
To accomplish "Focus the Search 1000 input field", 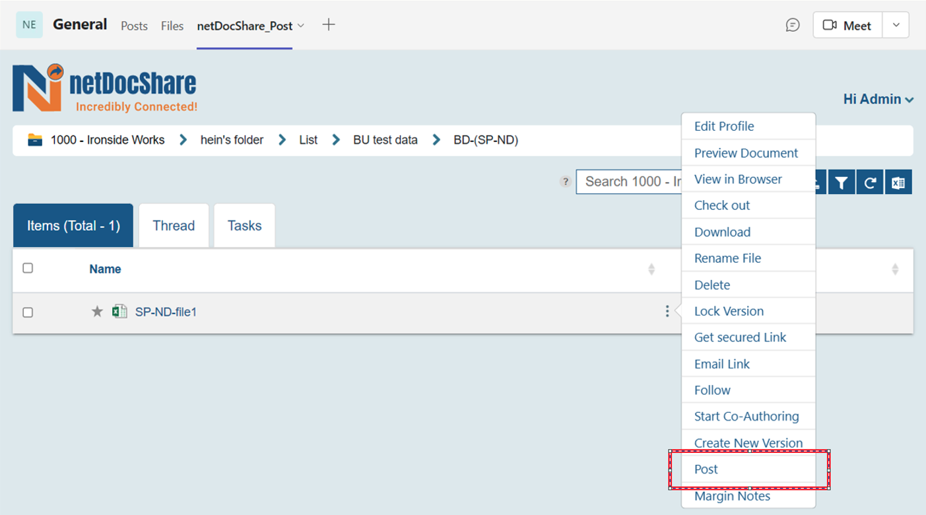I will point(629,182).
